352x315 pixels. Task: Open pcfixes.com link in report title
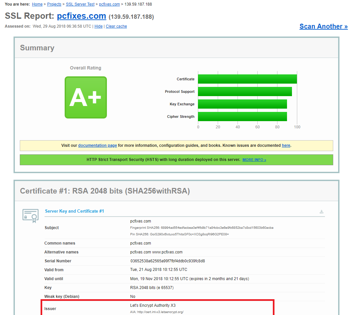(x=81, y=16)
